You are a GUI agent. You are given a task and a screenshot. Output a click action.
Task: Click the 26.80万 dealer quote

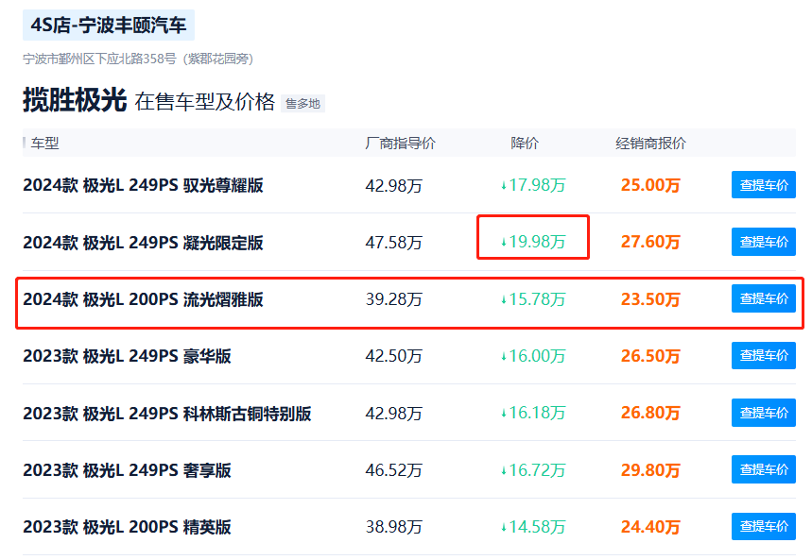point(650,413)
